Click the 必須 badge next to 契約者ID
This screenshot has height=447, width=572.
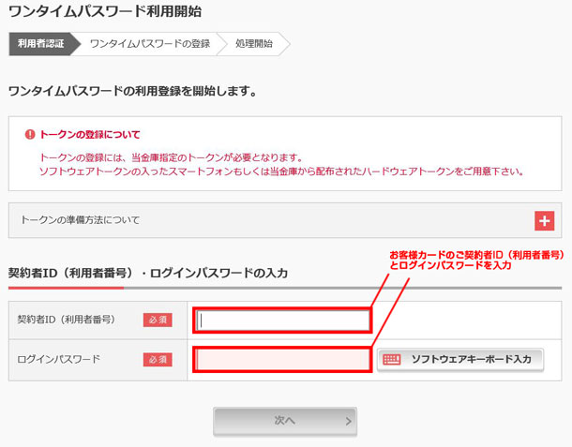pyautogui.click(x=158, y=320)
